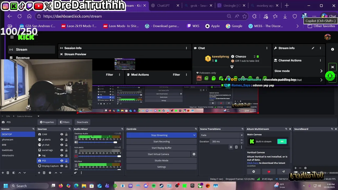
Task: Add a new scene with plus icon
Action: [x=3, y=173]
